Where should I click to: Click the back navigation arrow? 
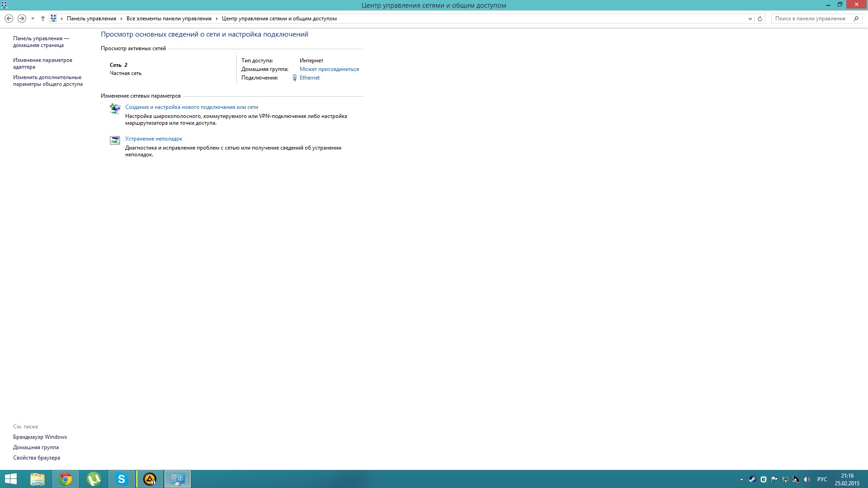point(9,19)
